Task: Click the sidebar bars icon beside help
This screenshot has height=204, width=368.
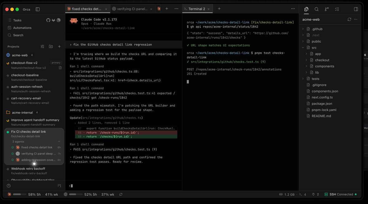Action: click(59, 186)
